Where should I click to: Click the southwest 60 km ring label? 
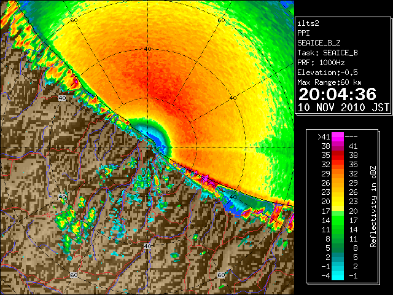(x=74, y=275)
